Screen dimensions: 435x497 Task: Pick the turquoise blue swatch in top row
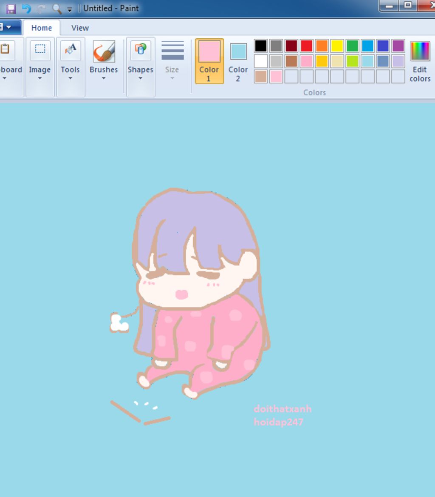tap(367, 46)
